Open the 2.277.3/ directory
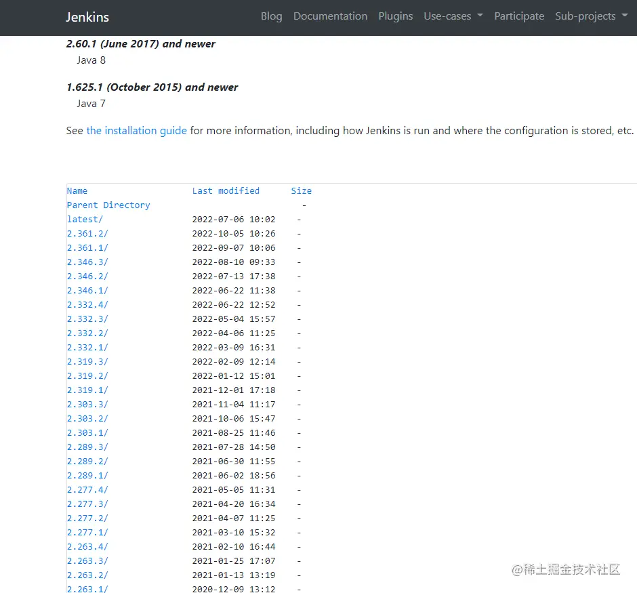This screenshot has height=593, width=637. coord(87,504)
